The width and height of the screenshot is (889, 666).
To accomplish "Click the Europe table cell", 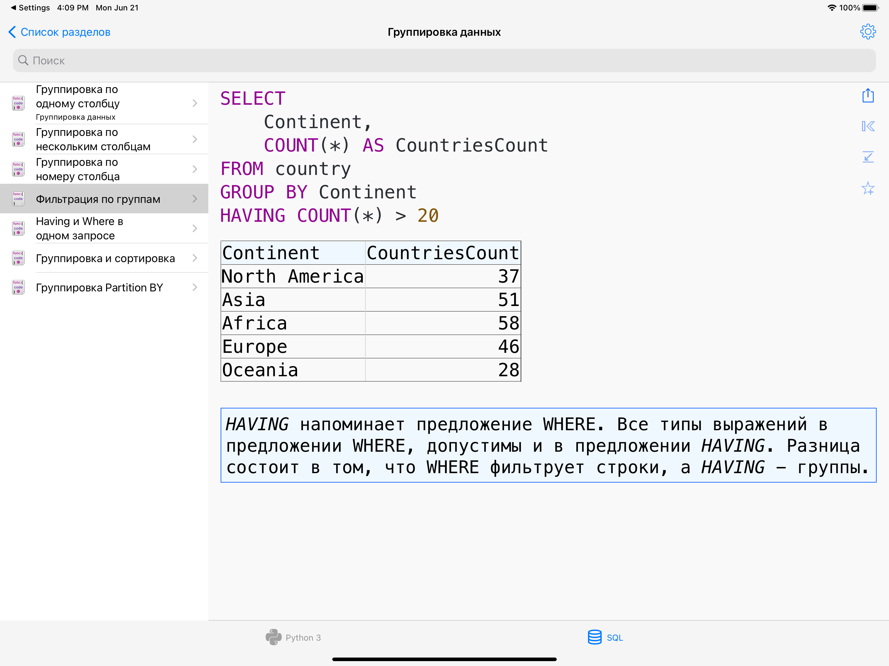I will tap(293, 346).
